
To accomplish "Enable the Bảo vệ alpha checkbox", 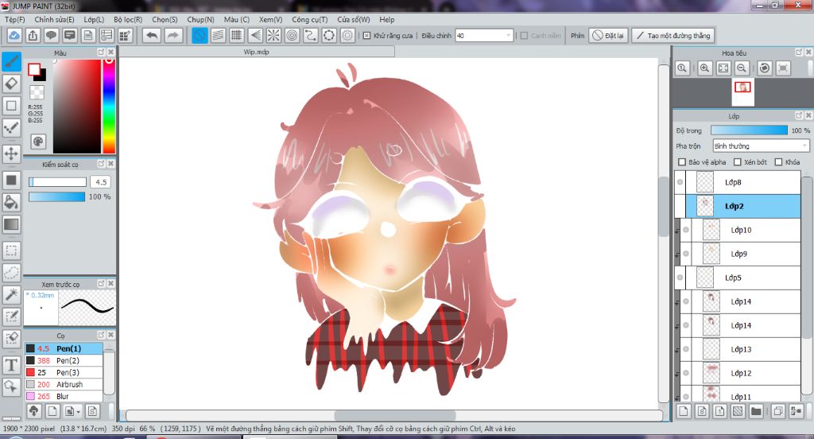I will click(682, 162).
